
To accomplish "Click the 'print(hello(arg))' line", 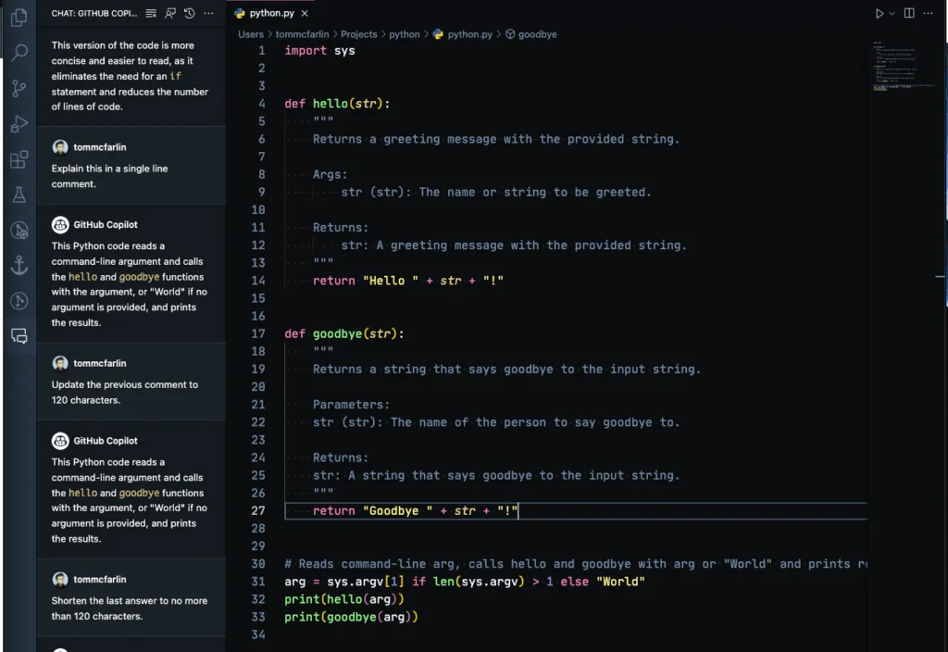I will click(x=344, y=599).
